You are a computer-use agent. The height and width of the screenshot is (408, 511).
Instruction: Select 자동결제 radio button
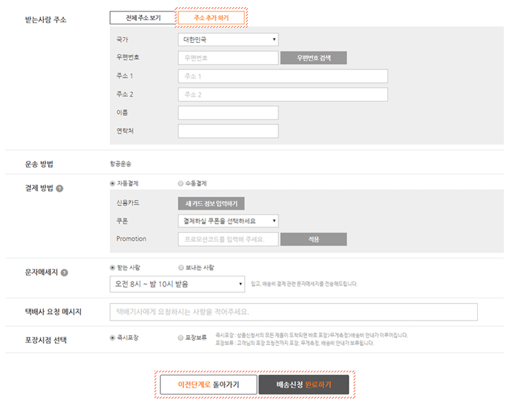[113, 184]
